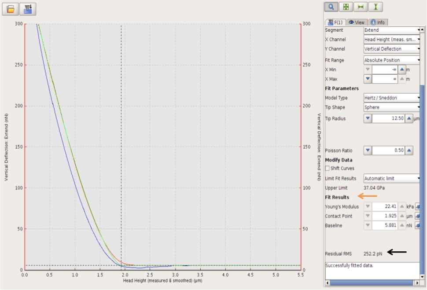Click the fit panel vertical scrollbar
This screenshot has width=427, height=290.
pyautogui.click(x=422, y=176)
